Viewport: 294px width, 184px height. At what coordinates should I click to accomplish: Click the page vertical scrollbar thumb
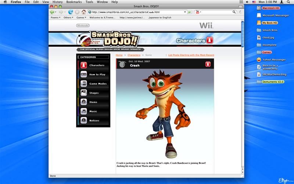point(243,34)
